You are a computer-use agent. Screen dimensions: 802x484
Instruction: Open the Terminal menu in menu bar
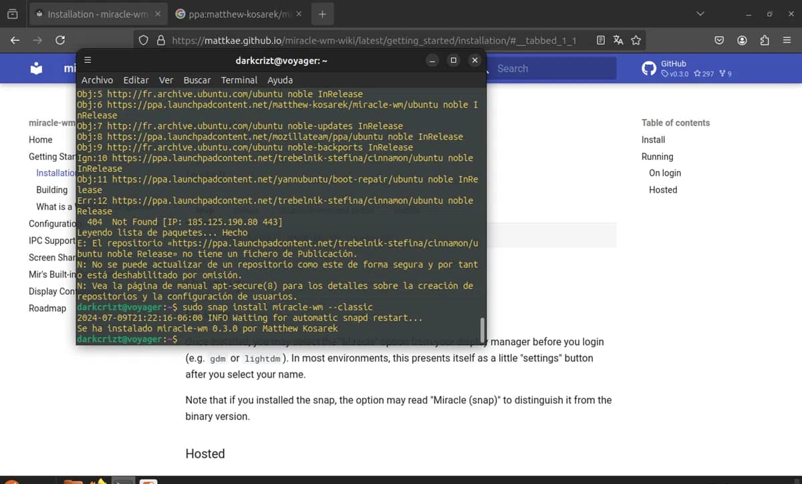coord(239,80)
